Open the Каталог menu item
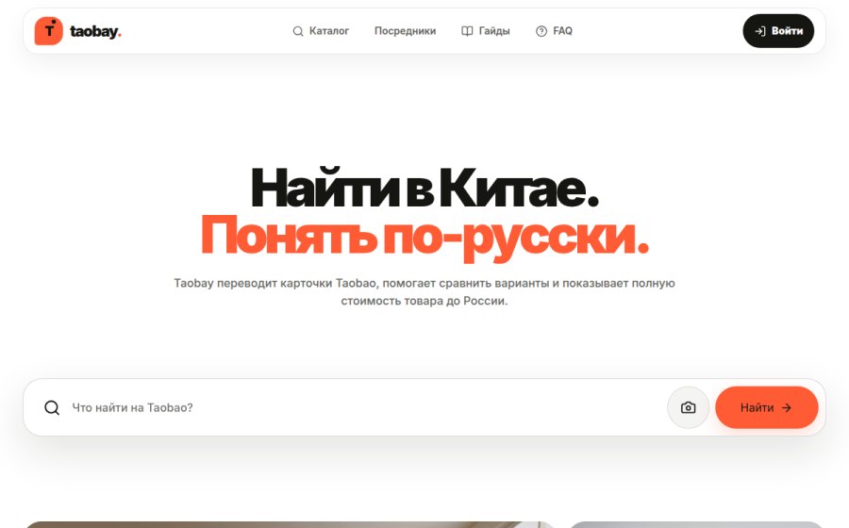Viewport: 849px width, 528px height. (x=321, y=31)
